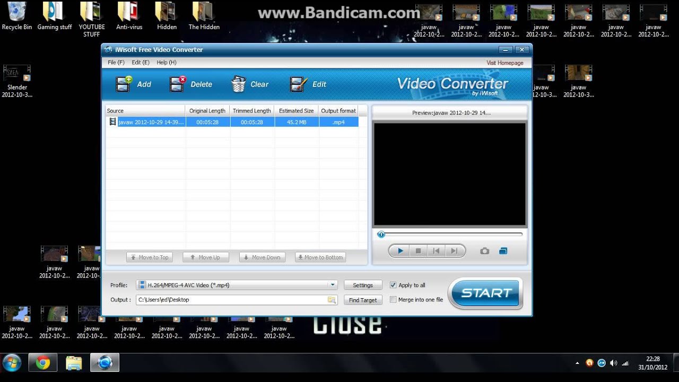This screenshot has height=382, width=679.
Task: Uncheck the Apply to all checkbox
Action: point(393,285)
